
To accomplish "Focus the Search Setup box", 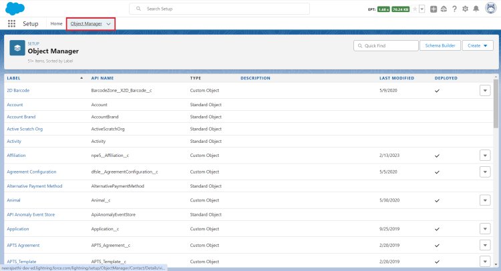I will coord(220,9).
